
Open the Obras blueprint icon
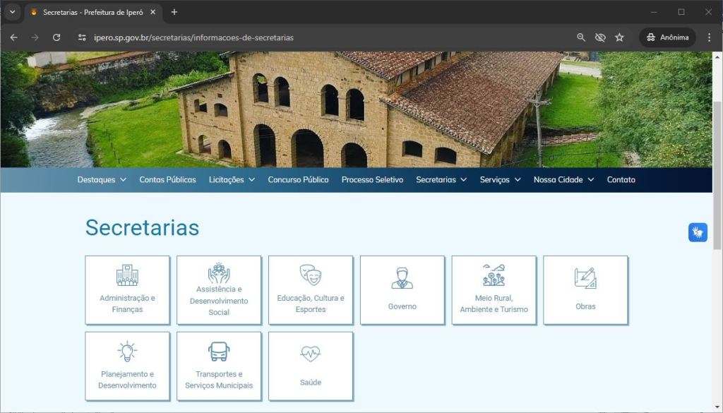(585, 278)
